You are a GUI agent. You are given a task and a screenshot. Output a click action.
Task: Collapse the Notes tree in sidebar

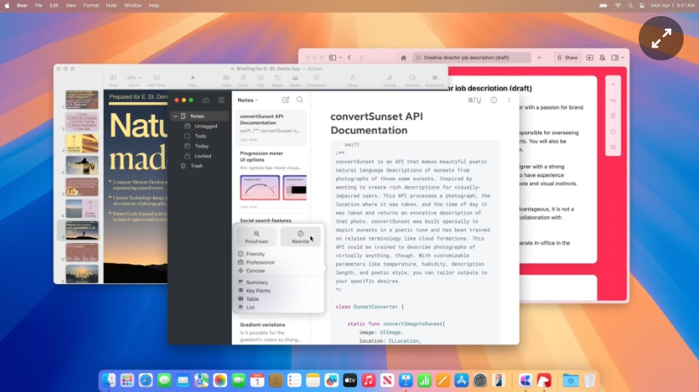click(x=175, y=116)
